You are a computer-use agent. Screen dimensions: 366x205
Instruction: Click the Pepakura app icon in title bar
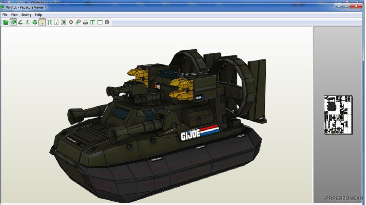point(3,7)
